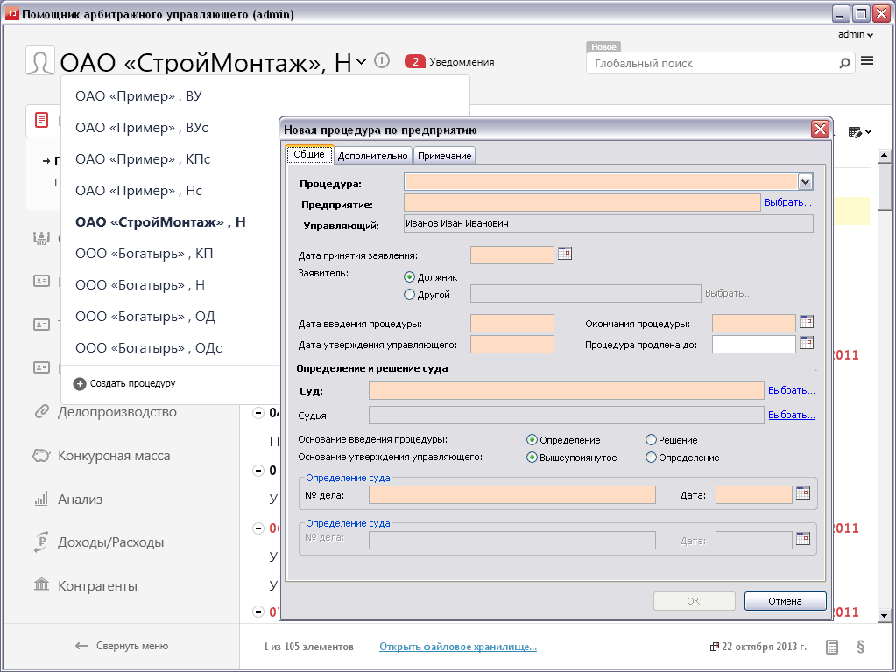The image size is (896, 672).
Task: Click the plus icon of Создать процедуру
Action: 80,384
